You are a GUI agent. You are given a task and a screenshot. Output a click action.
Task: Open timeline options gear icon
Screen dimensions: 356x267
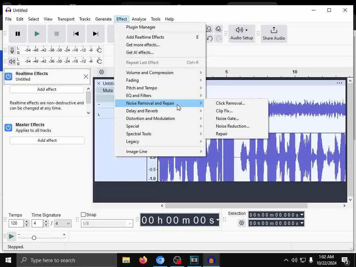(x=102, y=72)
